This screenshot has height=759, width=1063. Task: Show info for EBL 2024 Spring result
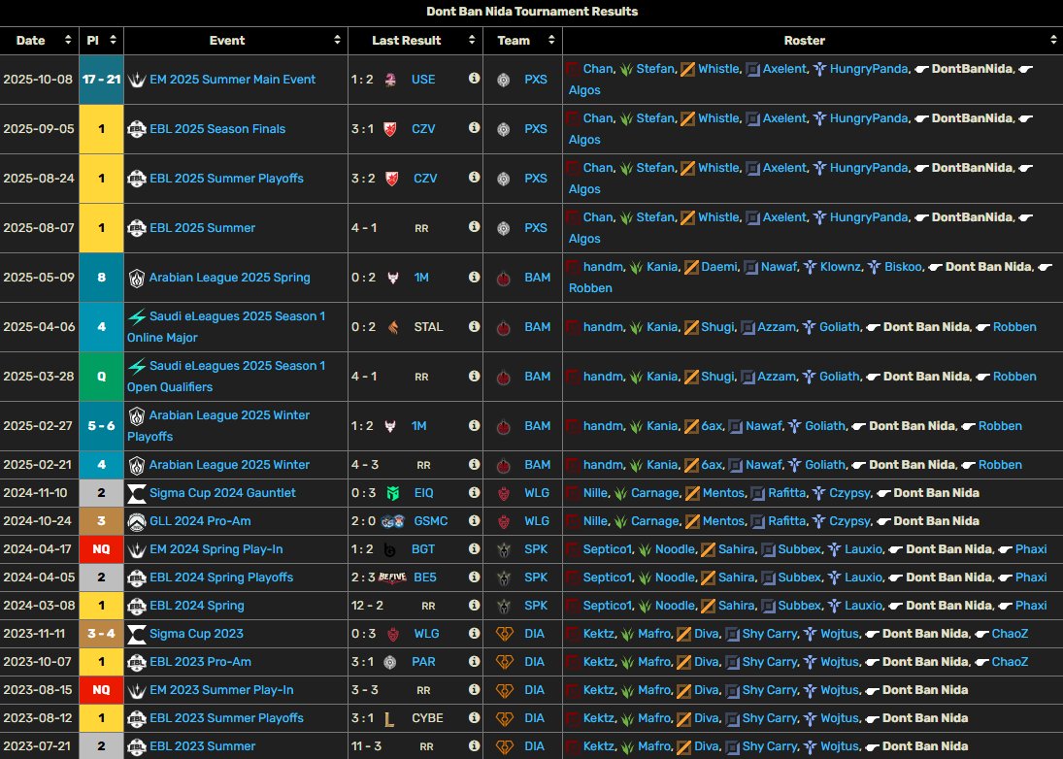[x=474, y=605]
